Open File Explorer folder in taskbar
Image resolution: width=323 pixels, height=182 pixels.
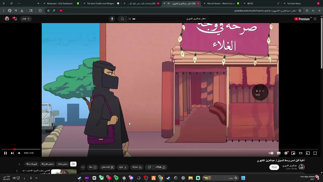191,178
